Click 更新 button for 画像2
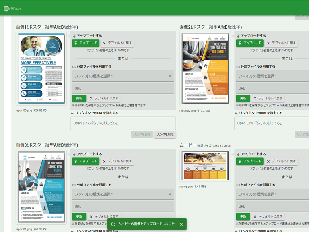The height and width of the screenshot is (232, 309). tap(243, 98)
